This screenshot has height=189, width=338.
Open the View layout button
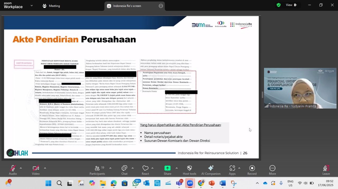290,5
